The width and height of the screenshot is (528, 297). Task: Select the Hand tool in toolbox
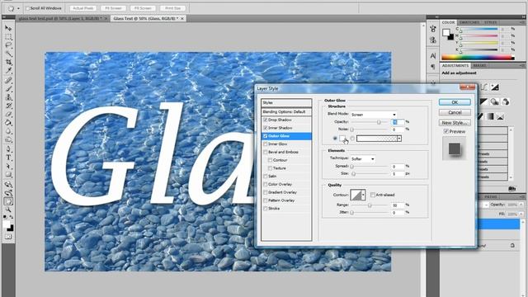[x=8, y=201]
